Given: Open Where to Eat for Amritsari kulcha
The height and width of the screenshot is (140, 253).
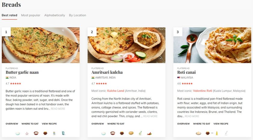Looking at the screenshot, I should 116,124.
